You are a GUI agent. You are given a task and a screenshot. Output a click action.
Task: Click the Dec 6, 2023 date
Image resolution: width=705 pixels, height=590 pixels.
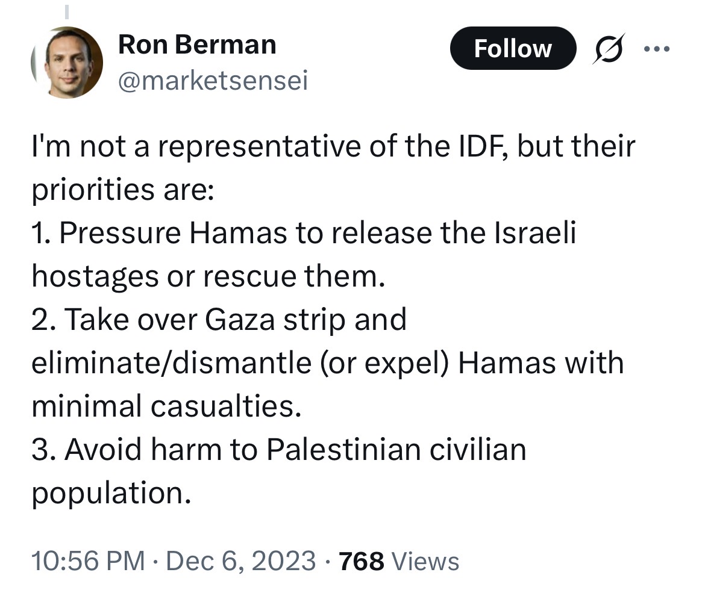coord(241,560)
